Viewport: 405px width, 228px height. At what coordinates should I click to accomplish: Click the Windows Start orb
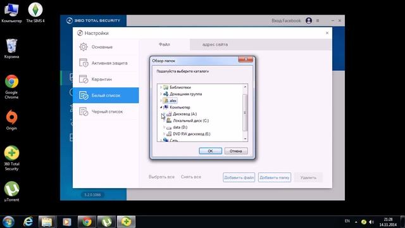tap(8, 222)
